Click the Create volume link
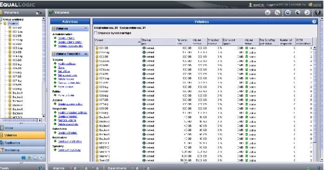 (66, 38)
